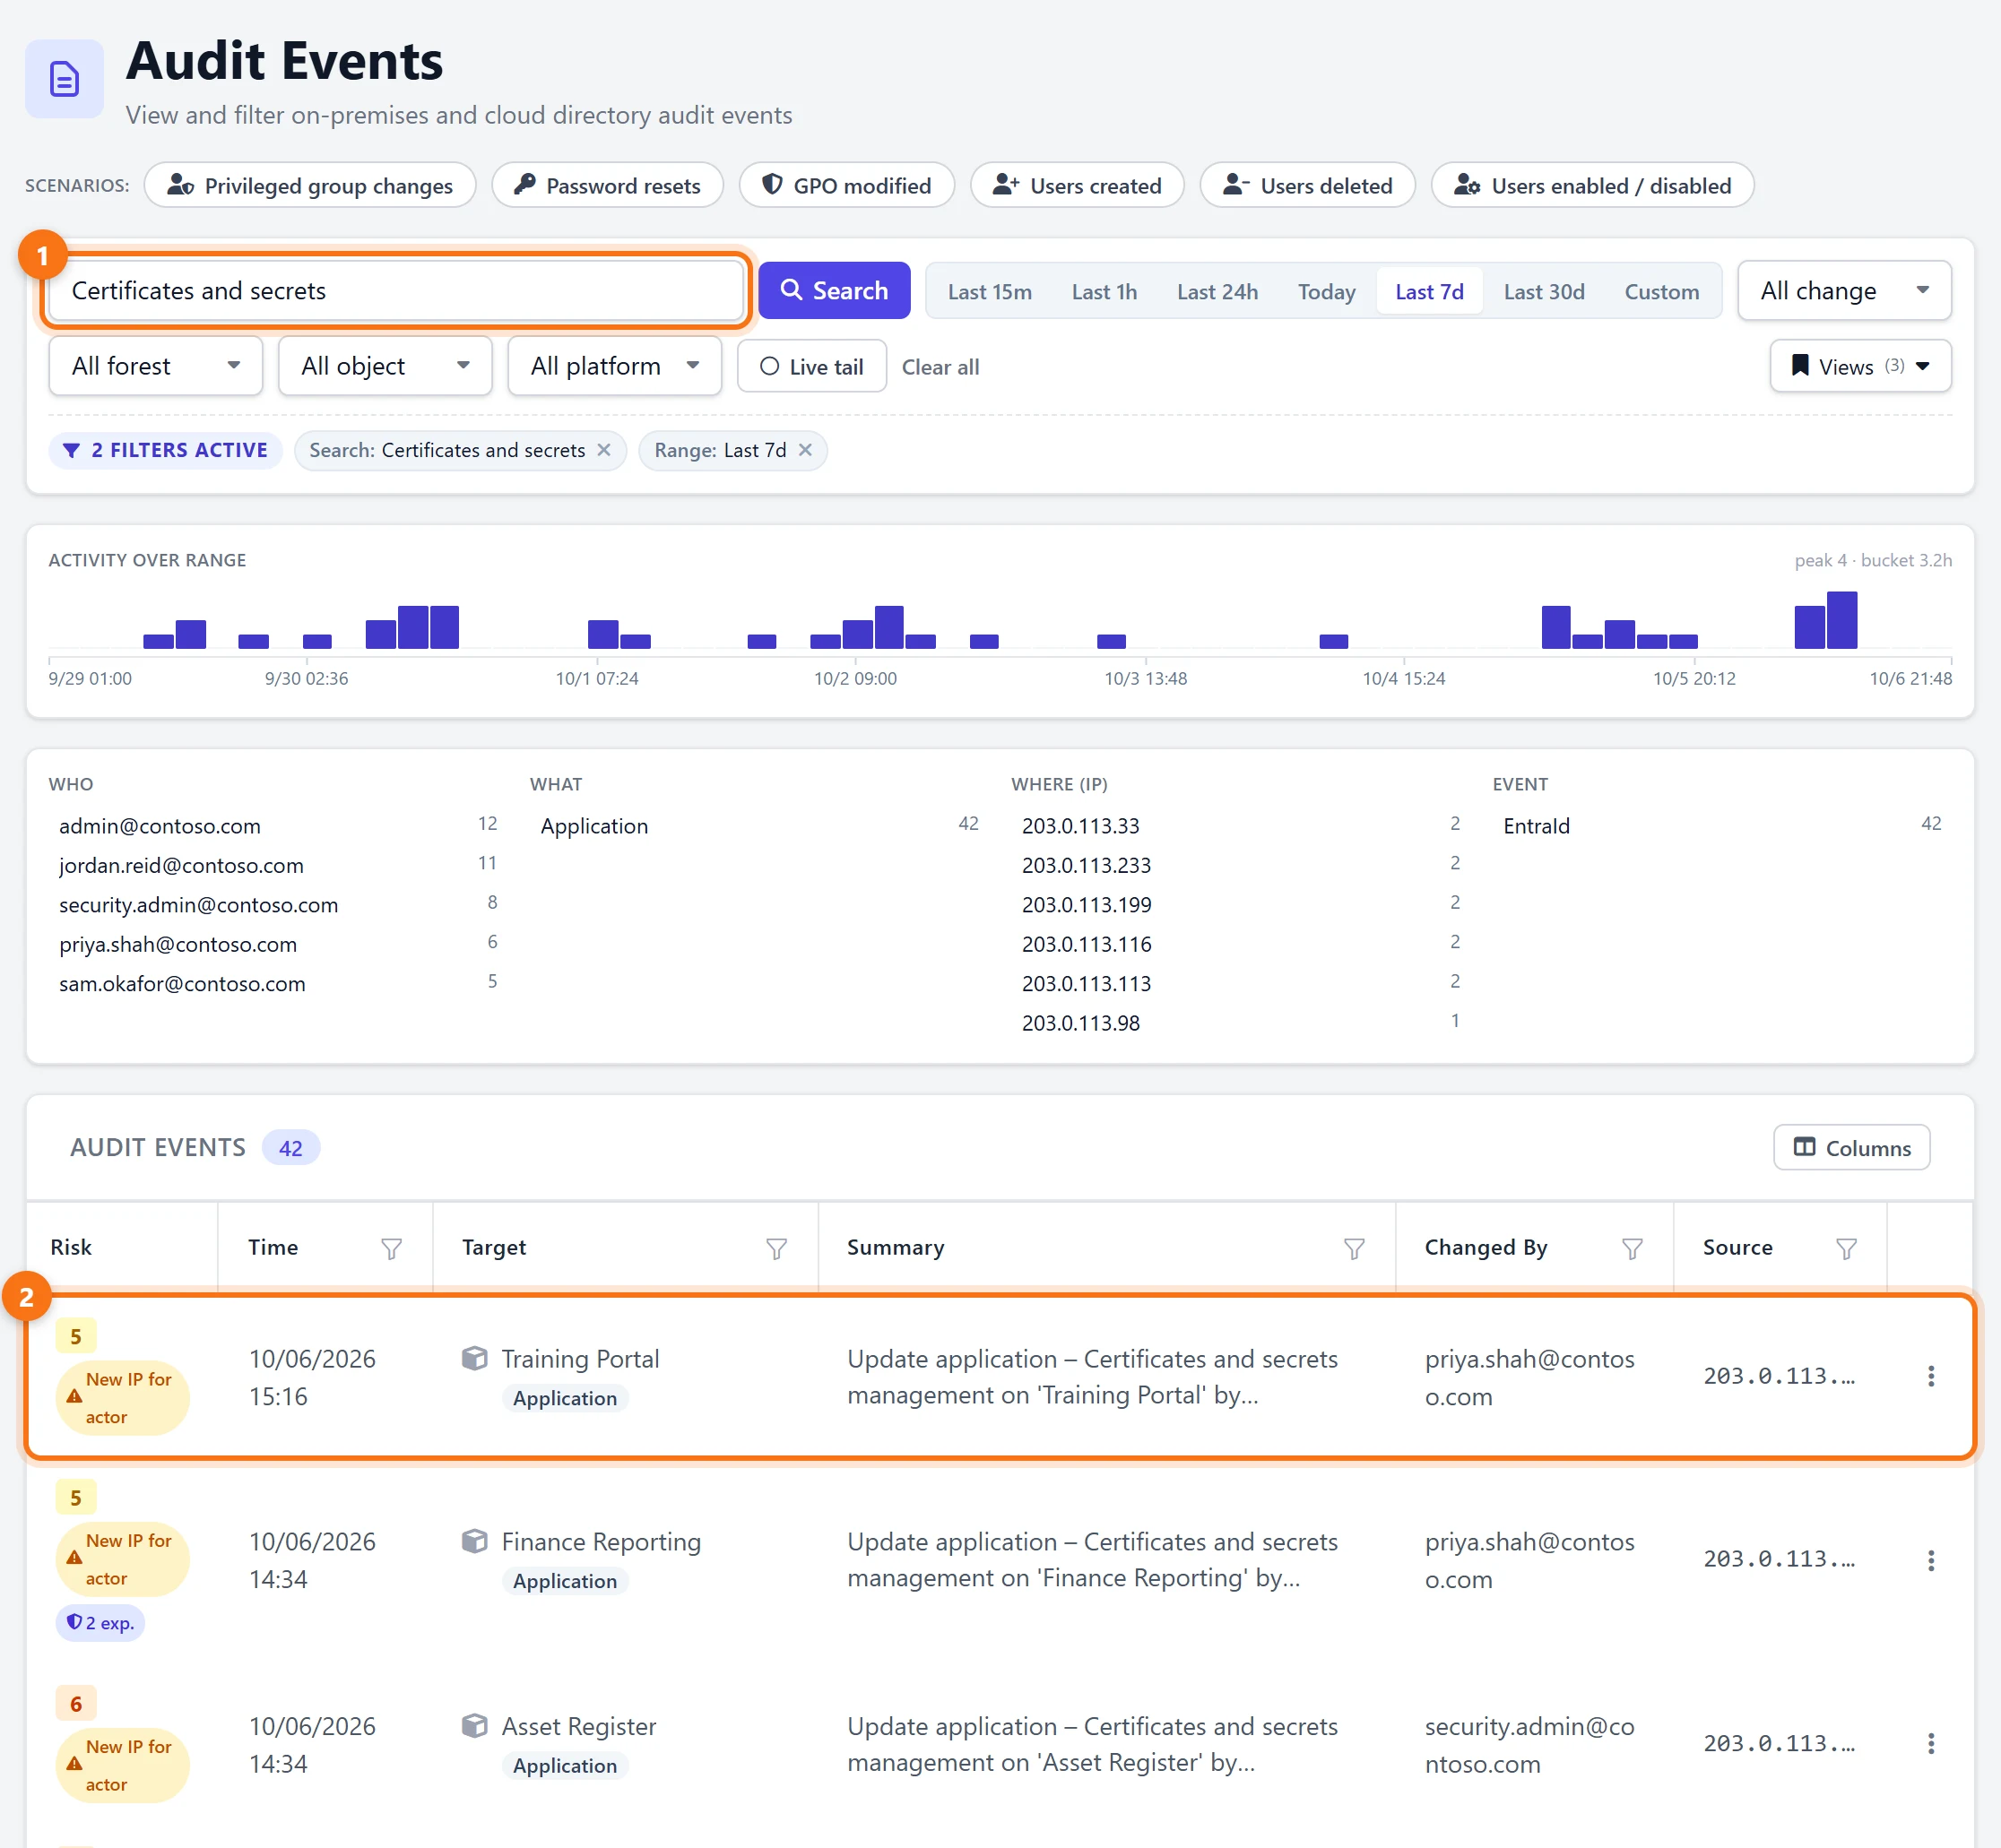The width and height of the screenshot is (2001, 1848).
Task: Click the Training Portal application cube icon
Action: (x=474, y=1358)
